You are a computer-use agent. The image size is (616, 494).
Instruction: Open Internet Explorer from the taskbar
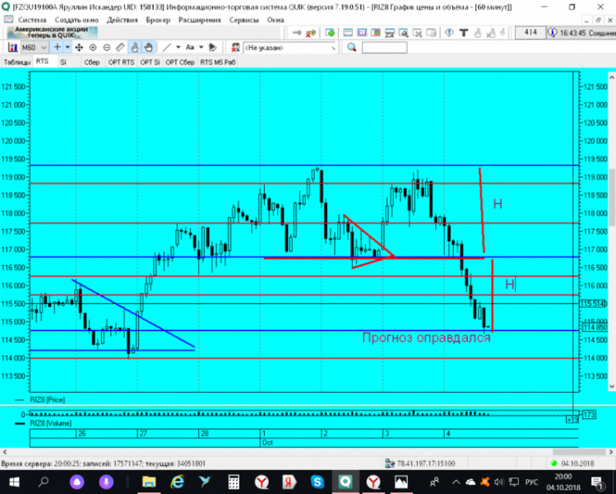tap(177, 482)
